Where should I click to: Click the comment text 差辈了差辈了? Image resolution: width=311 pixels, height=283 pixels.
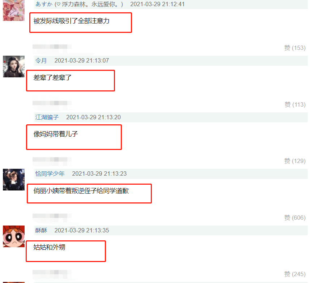pos(52,77)
